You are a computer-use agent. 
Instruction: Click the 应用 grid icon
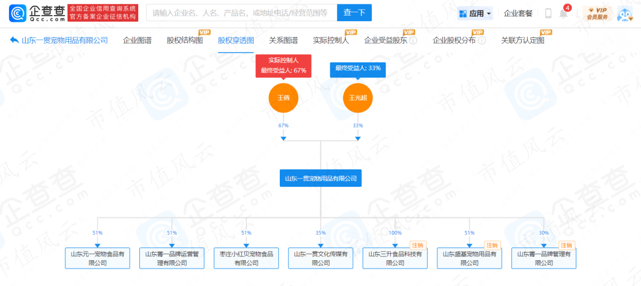click(463, 13)
